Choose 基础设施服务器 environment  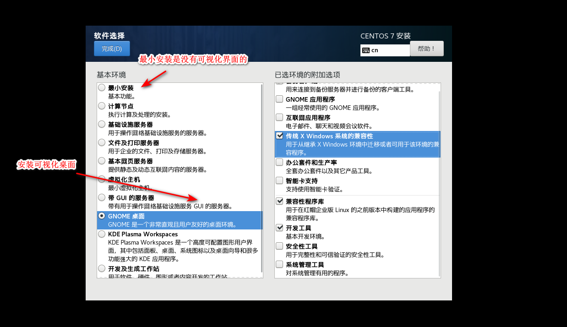(102, 124)
